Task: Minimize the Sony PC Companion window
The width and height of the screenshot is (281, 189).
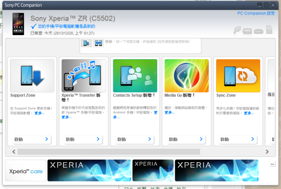Action: 259,5
